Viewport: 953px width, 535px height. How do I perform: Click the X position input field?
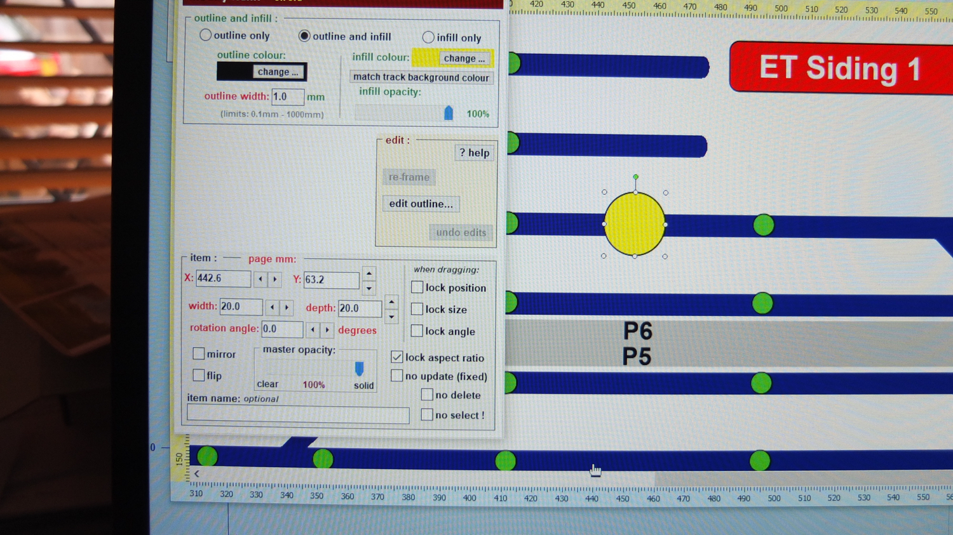(223, 279)
